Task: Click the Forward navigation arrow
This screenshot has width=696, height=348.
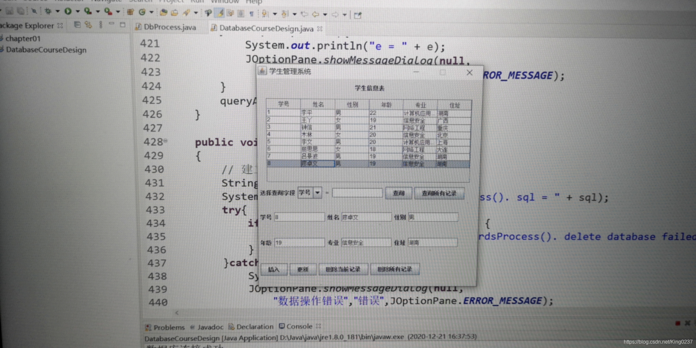Action: click(x=335, y=15)
